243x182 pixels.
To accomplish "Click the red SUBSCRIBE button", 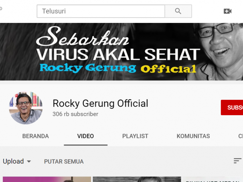I will pos(232,108).
